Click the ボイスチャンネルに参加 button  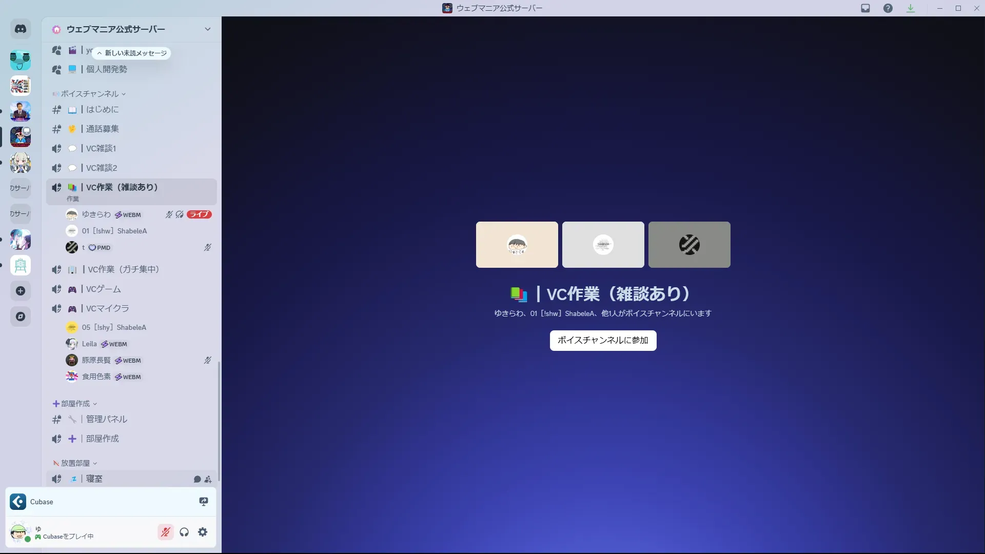point(603,340)
